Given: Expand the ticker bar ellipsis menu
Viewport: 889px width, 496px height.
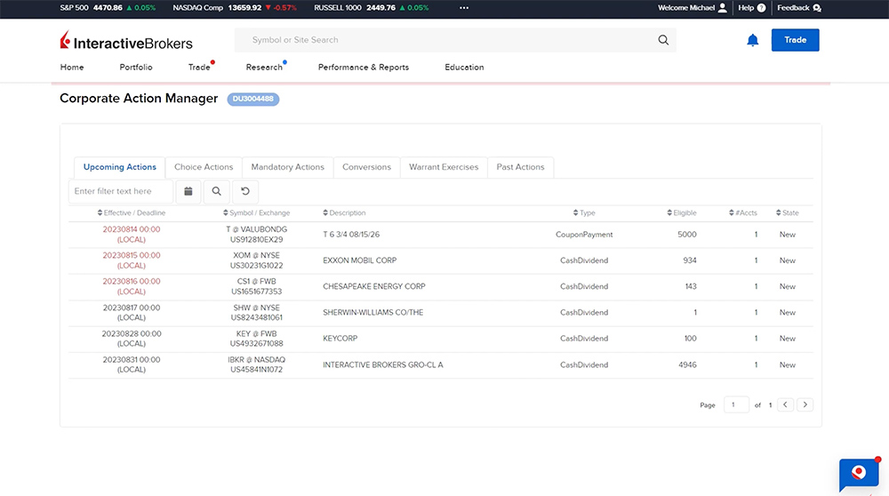Looking at the screenshot, I should (463, 8).
